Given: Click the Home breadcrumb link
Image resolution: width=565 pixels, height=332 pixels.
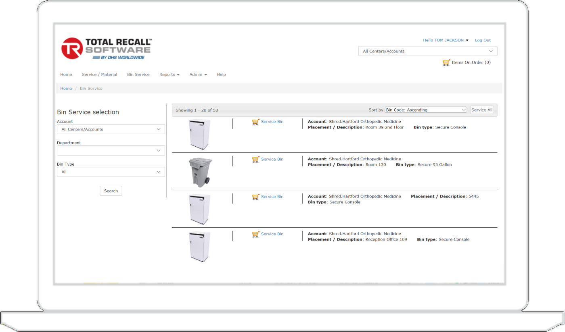Looking at the screenshot, I should (x=66, y=89).
